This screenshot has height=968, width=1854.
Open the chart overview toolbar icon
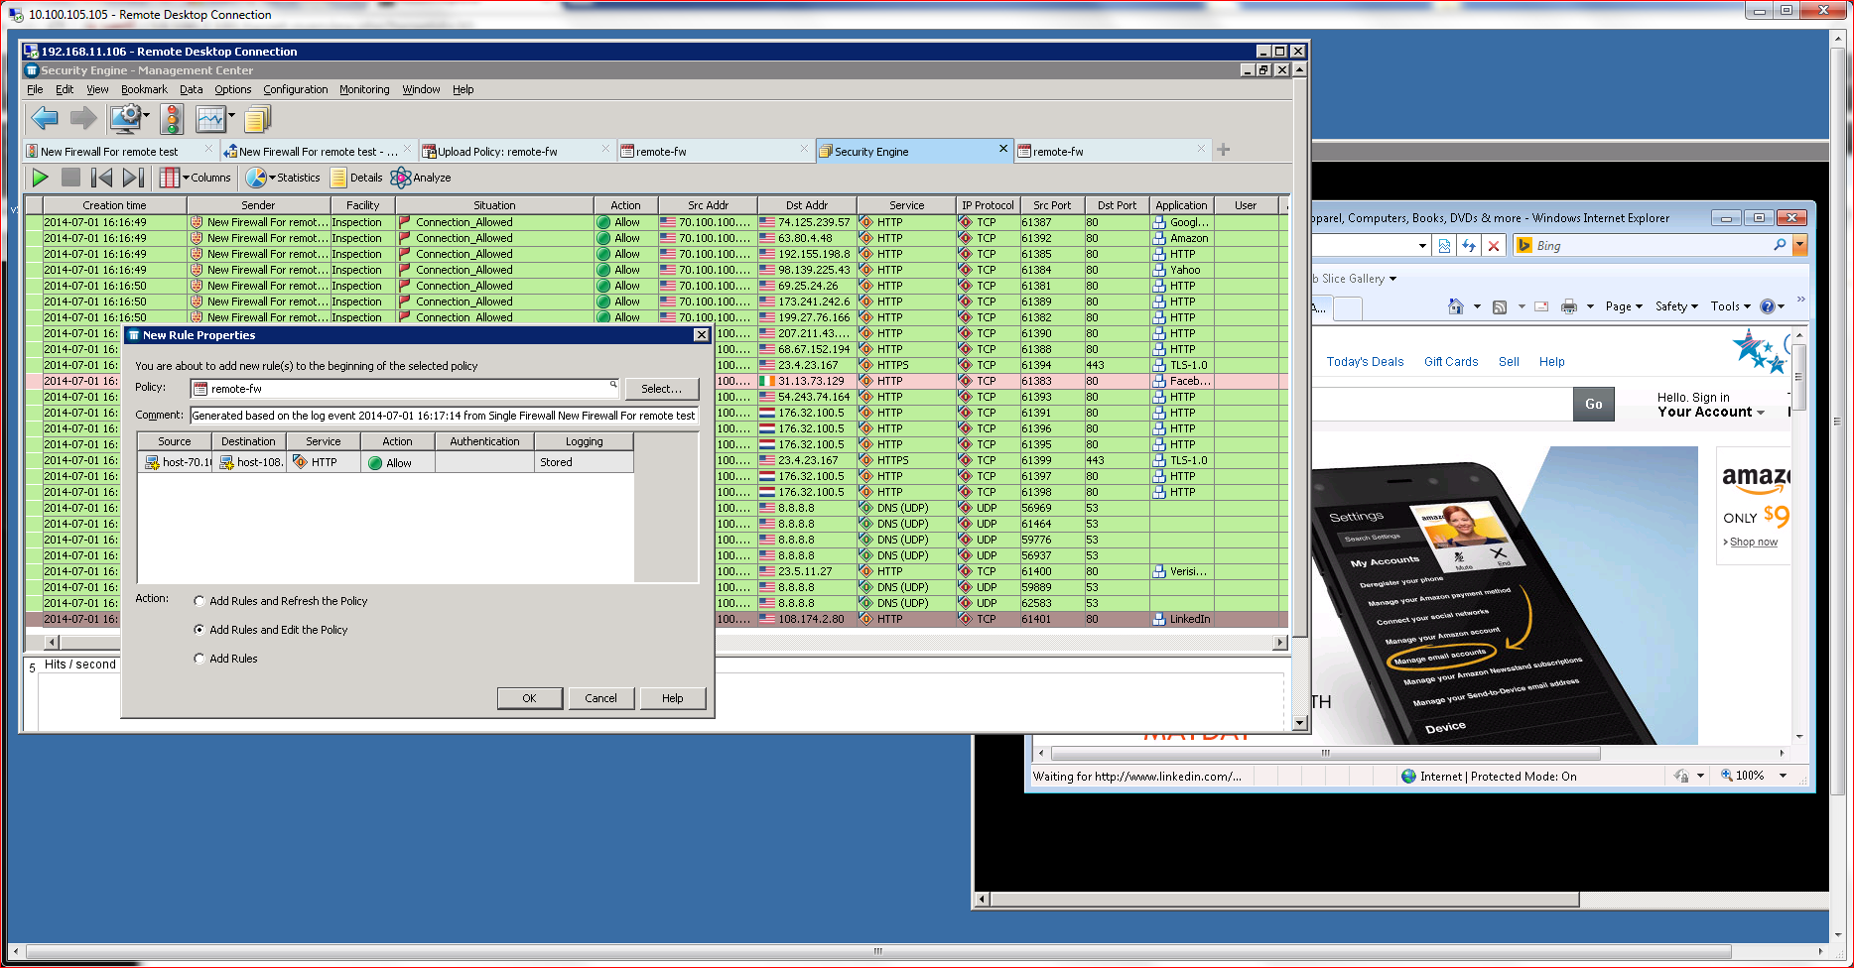(x=210, y=119)
